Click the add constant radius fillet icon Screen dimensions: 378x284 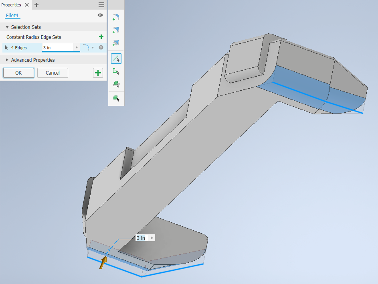tap(116, 17)
